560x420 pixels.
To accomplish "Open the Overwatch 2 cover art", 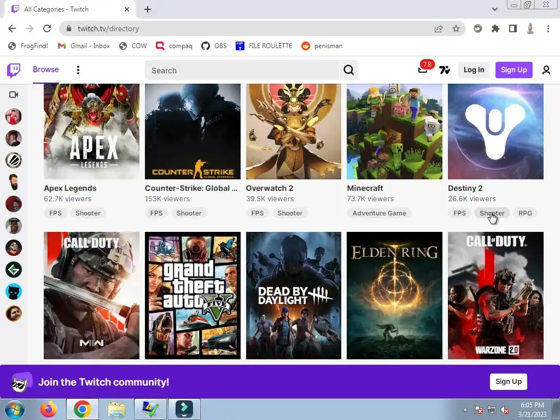I will tap(294, 131).
